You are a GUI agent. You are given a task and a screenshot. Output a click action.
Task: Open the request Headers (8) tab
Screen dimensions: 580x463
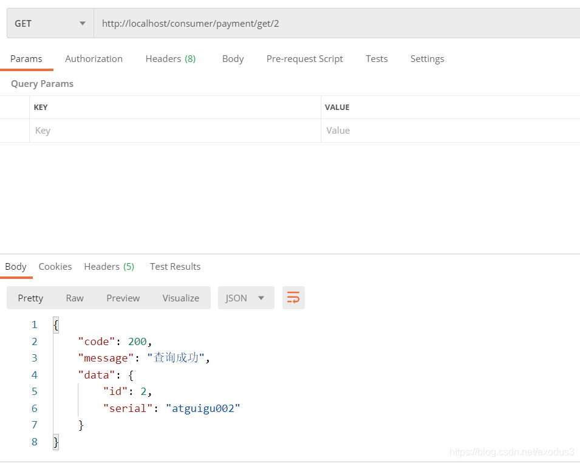(x=171, y=59)
